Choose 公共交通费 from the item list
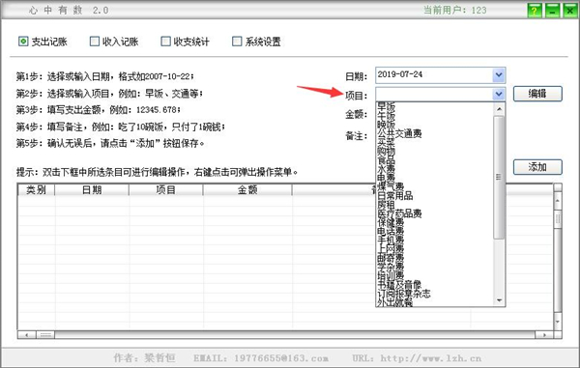Viewport: 580px width, 368px height. point(399,133)
